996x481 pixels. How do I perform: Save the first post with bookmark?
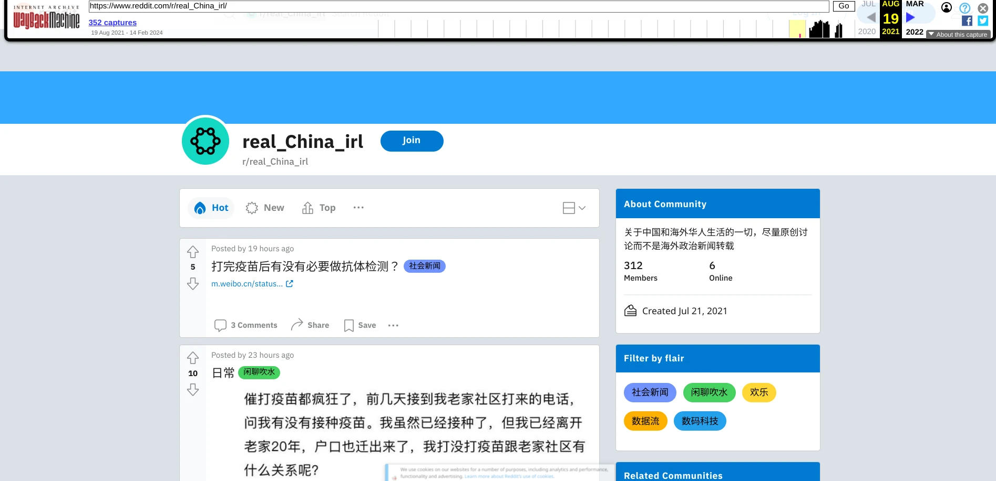360,325
